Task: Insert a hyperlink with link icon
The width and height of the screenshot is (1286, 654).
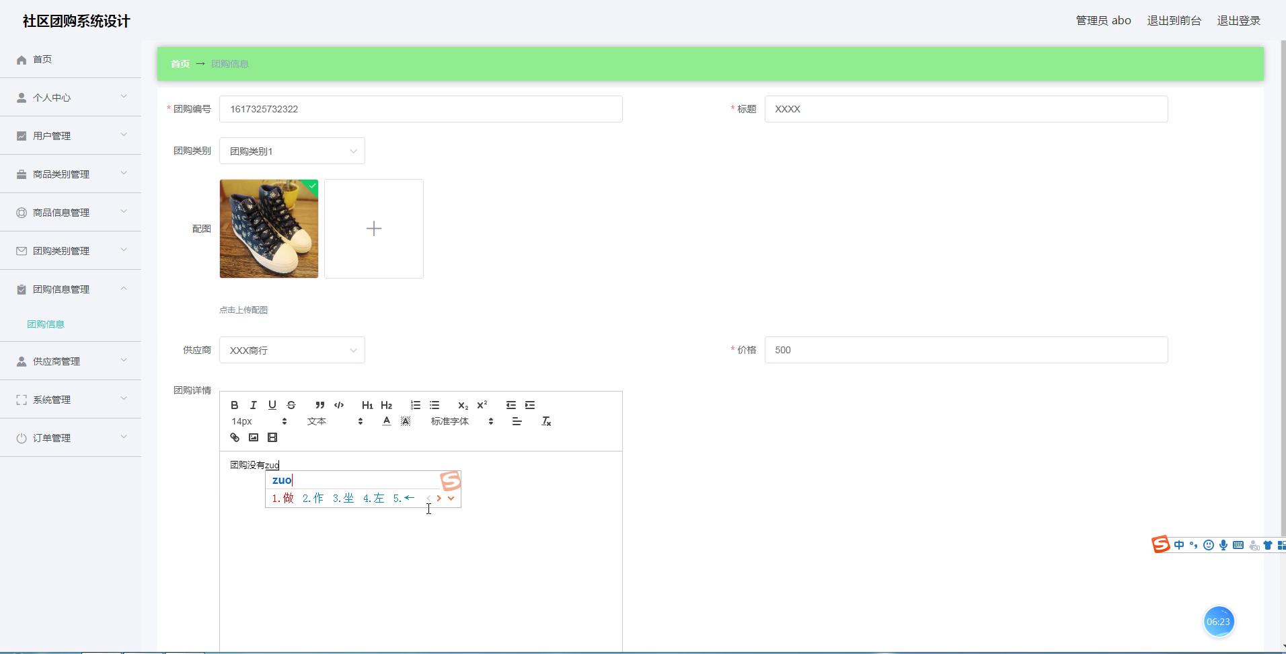Action: (x=235, y=437)
